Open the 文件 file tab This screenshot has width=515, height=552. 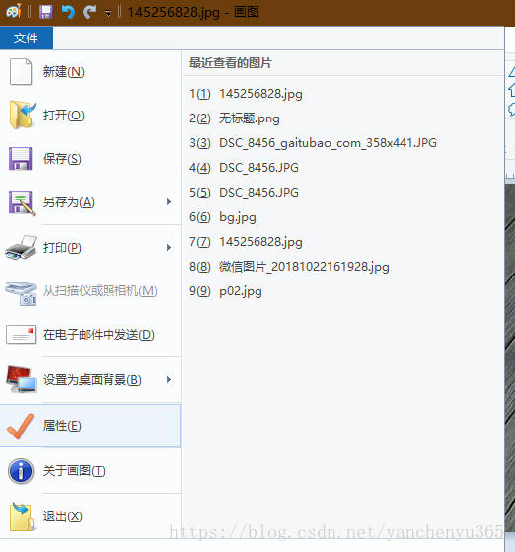(26, 39)
